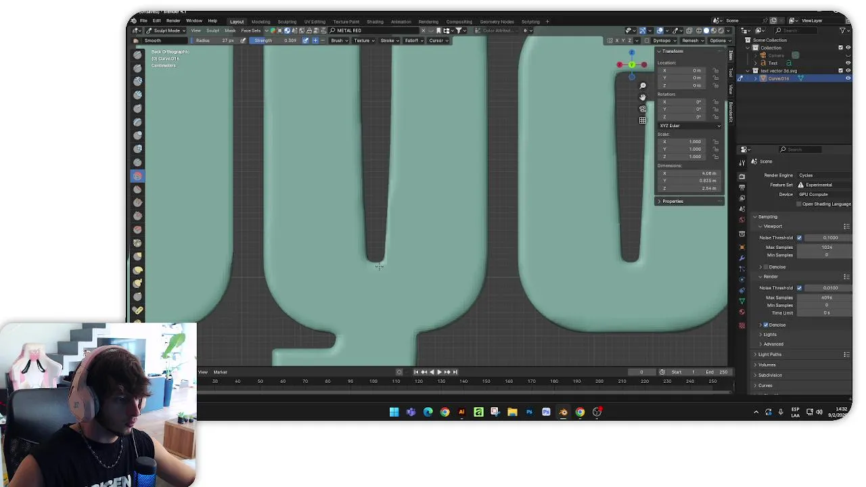This screenshot has width=866, height=487.
Task: Switch to Modeling workspace tab
Action: click(260, 22)
